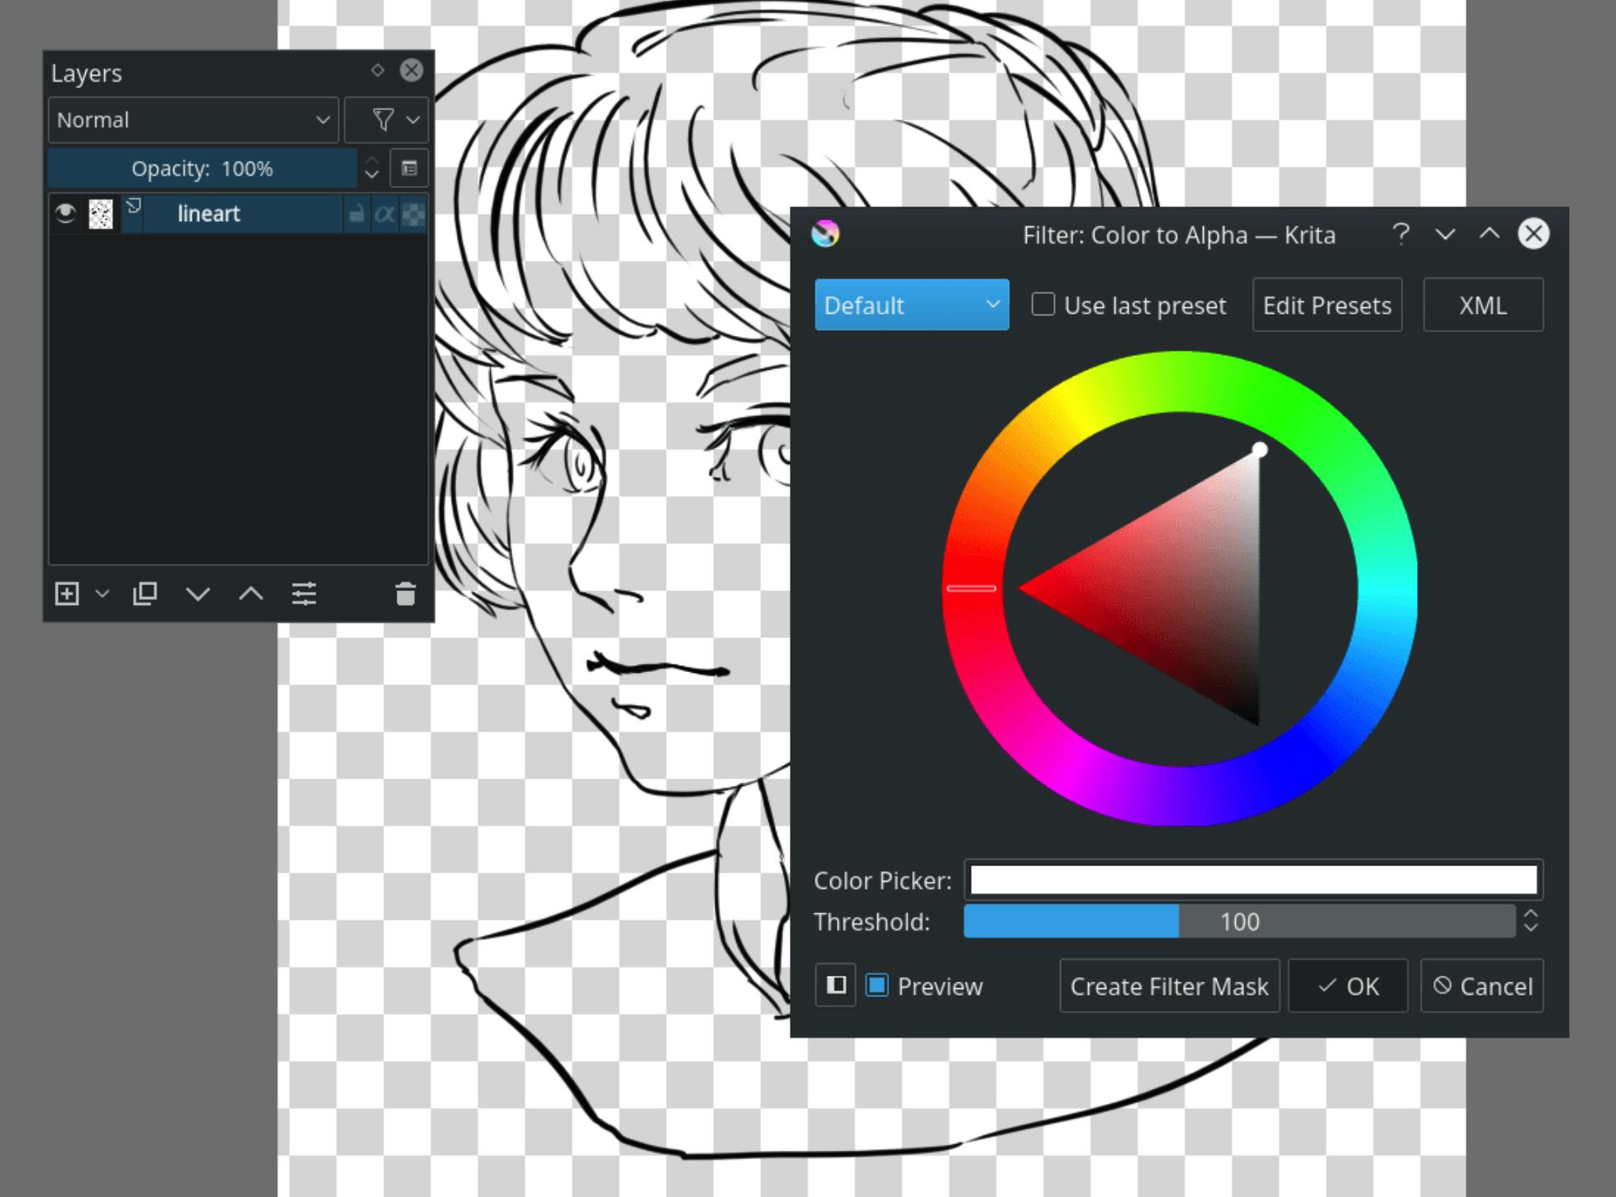Viewport: 1616px width, 1197px height.
Task: Delete the layer with the trash icon
Action: [405, 594]
